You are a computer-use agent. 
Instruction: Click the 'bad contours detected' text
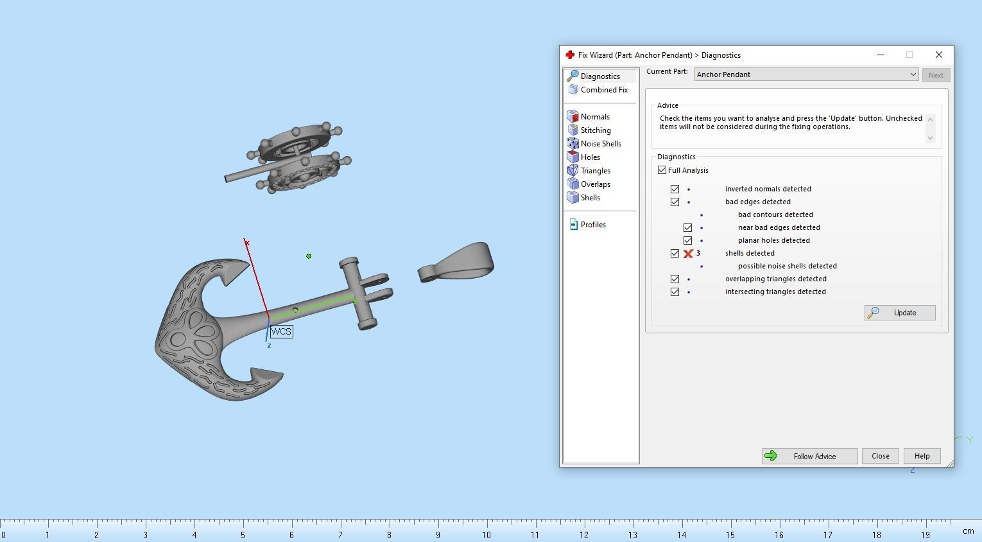(775, 215)
